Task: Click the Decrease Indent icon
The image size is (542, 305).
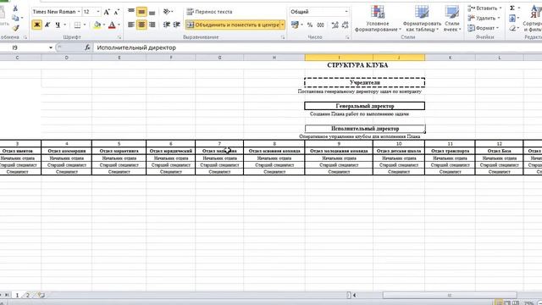Action: pos(167,25)
